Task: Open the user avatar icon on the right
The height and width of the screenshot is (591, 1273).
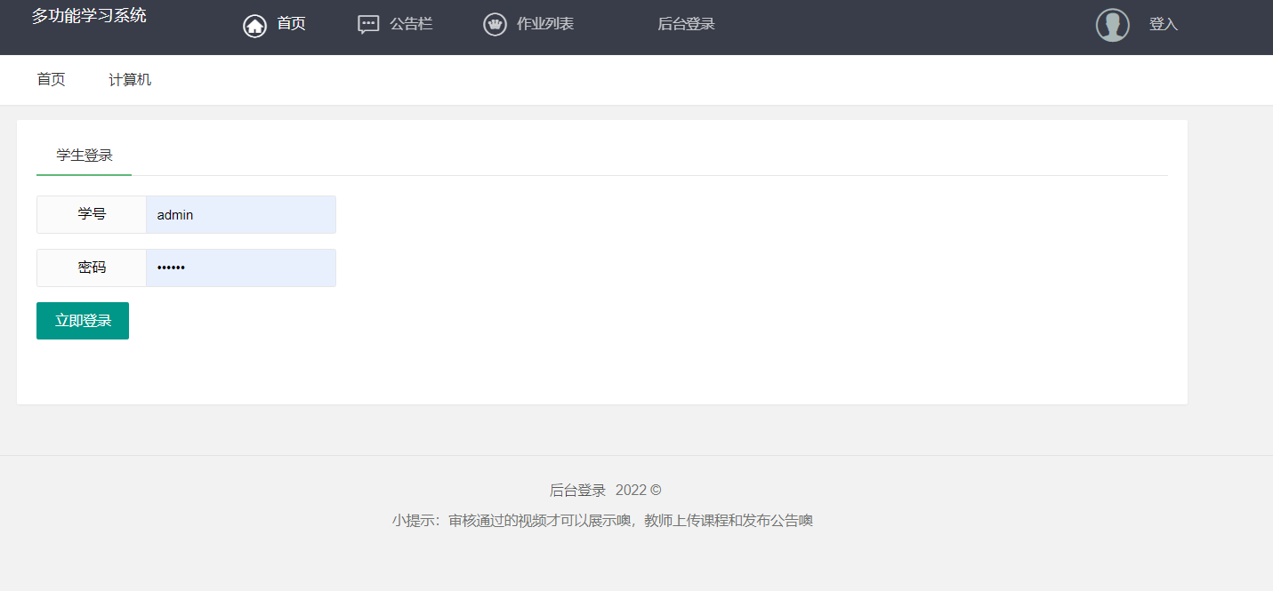Action: click(1112, 25)
